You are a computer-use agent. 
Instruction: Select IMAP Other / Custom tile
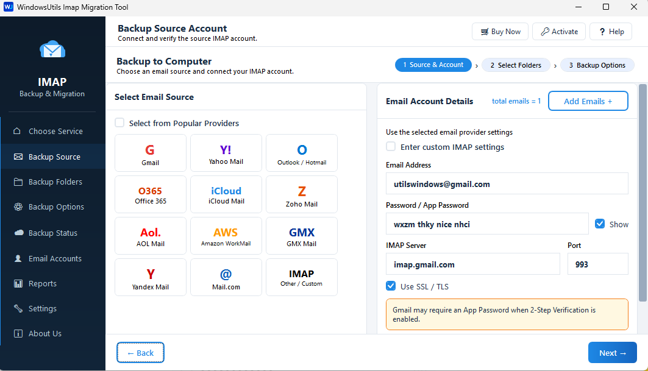(302, 277)
